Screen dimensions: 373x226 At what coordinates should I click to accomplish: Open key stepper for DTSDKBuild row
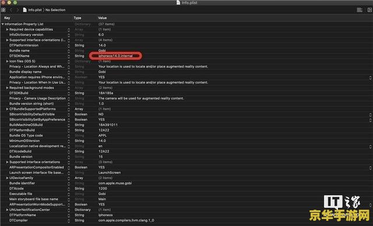click(69, 94)
